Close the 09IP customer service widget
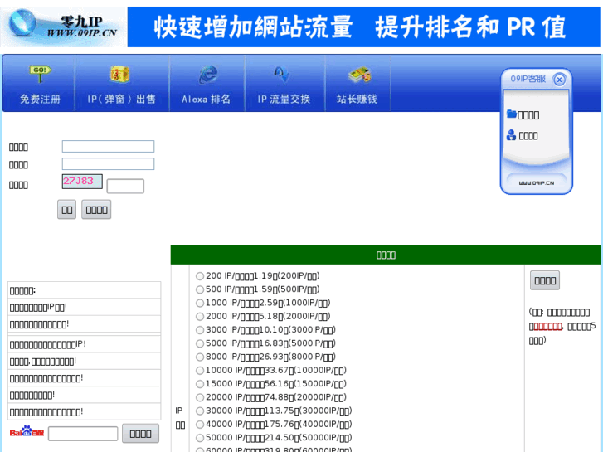 coord(559,80)
